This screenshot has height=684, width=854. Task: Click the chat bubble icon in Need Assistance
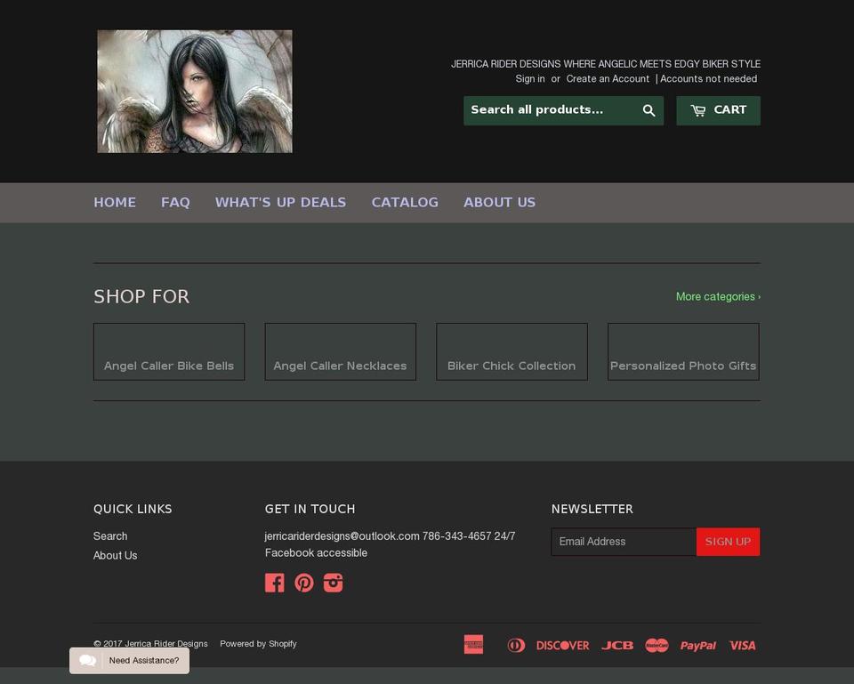coord(88,661)
